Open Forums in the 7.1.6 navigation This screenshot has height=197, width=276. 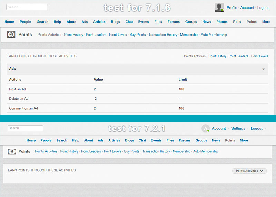coord(174,22)
